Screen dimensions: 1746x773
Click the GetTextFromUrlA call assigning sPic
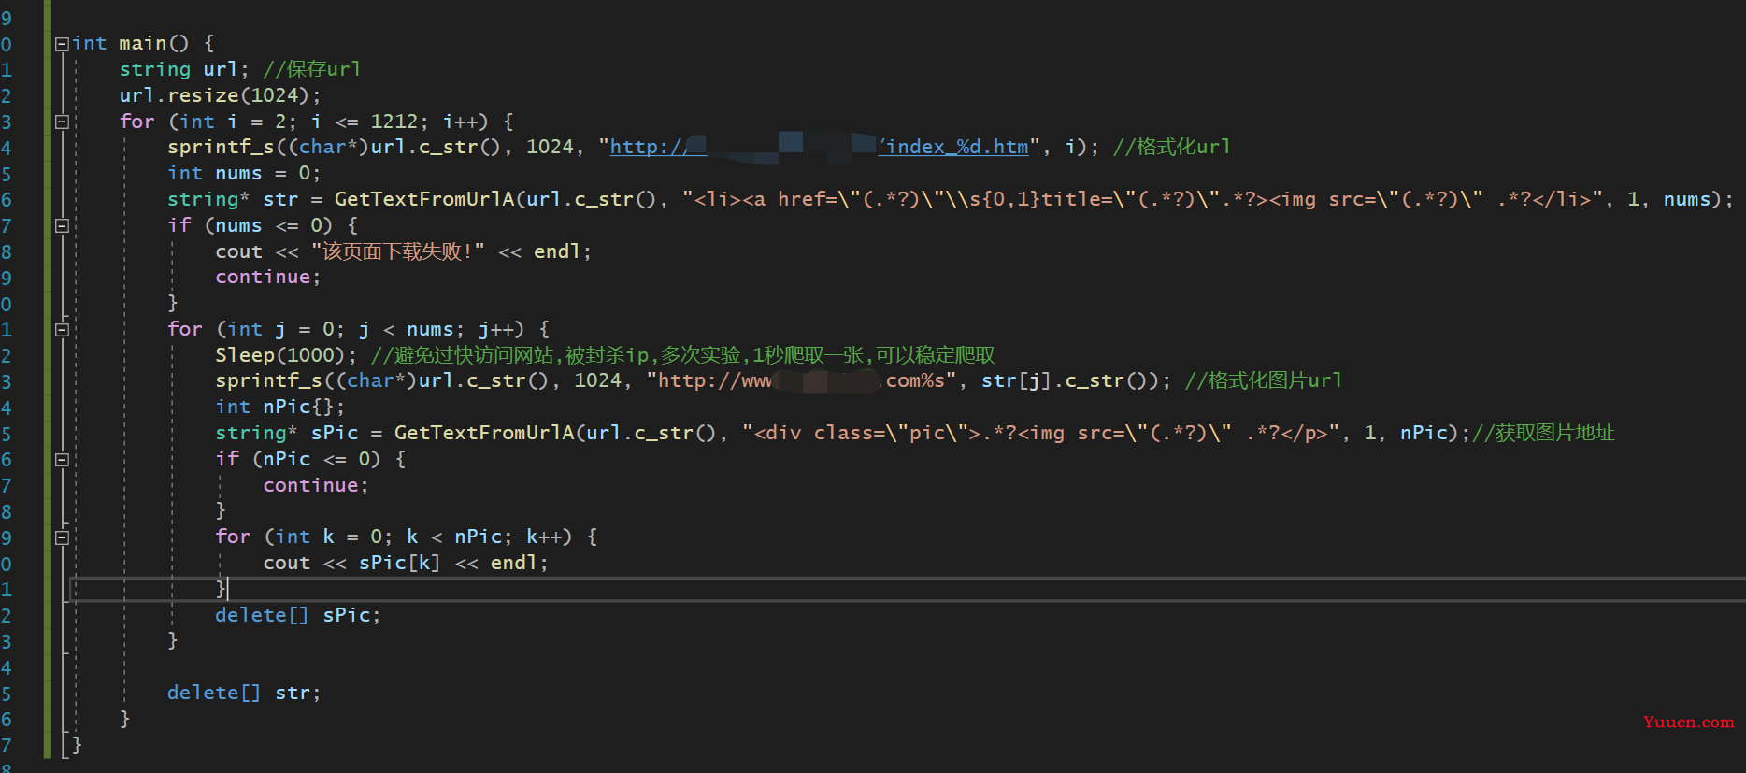[x=842, y=433]
